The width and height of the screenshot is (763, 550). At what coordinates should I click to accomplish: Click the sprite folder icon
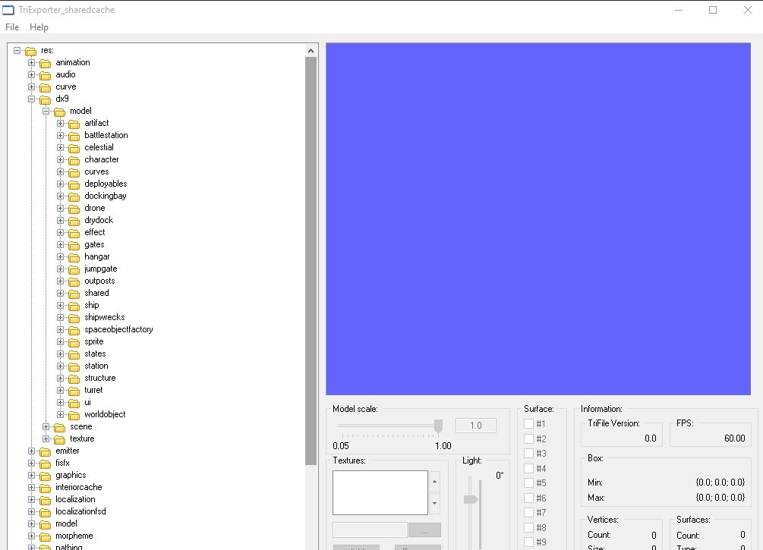(74, 342)
